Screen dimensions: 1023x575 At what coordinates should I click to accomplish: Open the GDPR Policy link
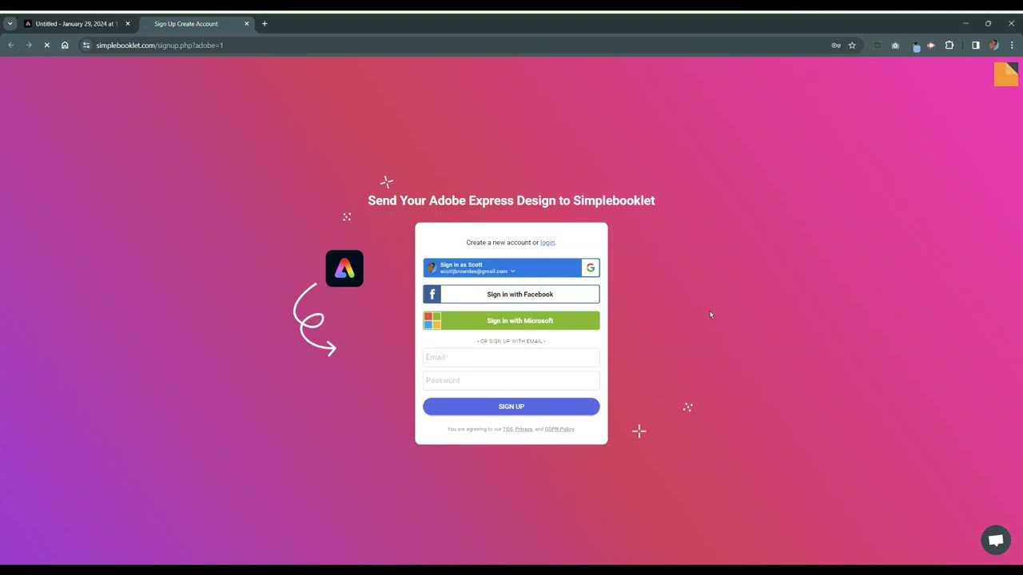click(559, 430)
